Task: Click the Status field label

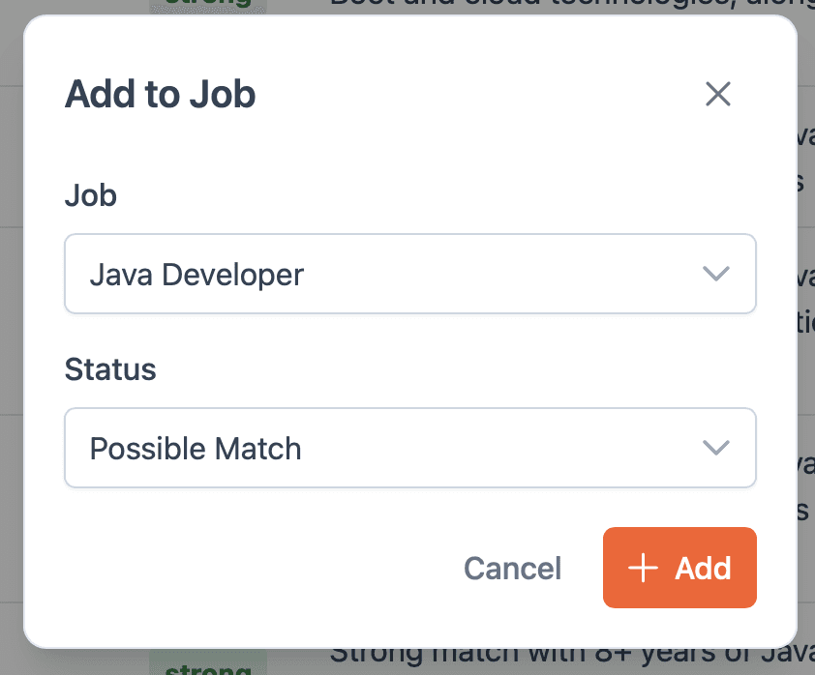Action: click(109, 369)
